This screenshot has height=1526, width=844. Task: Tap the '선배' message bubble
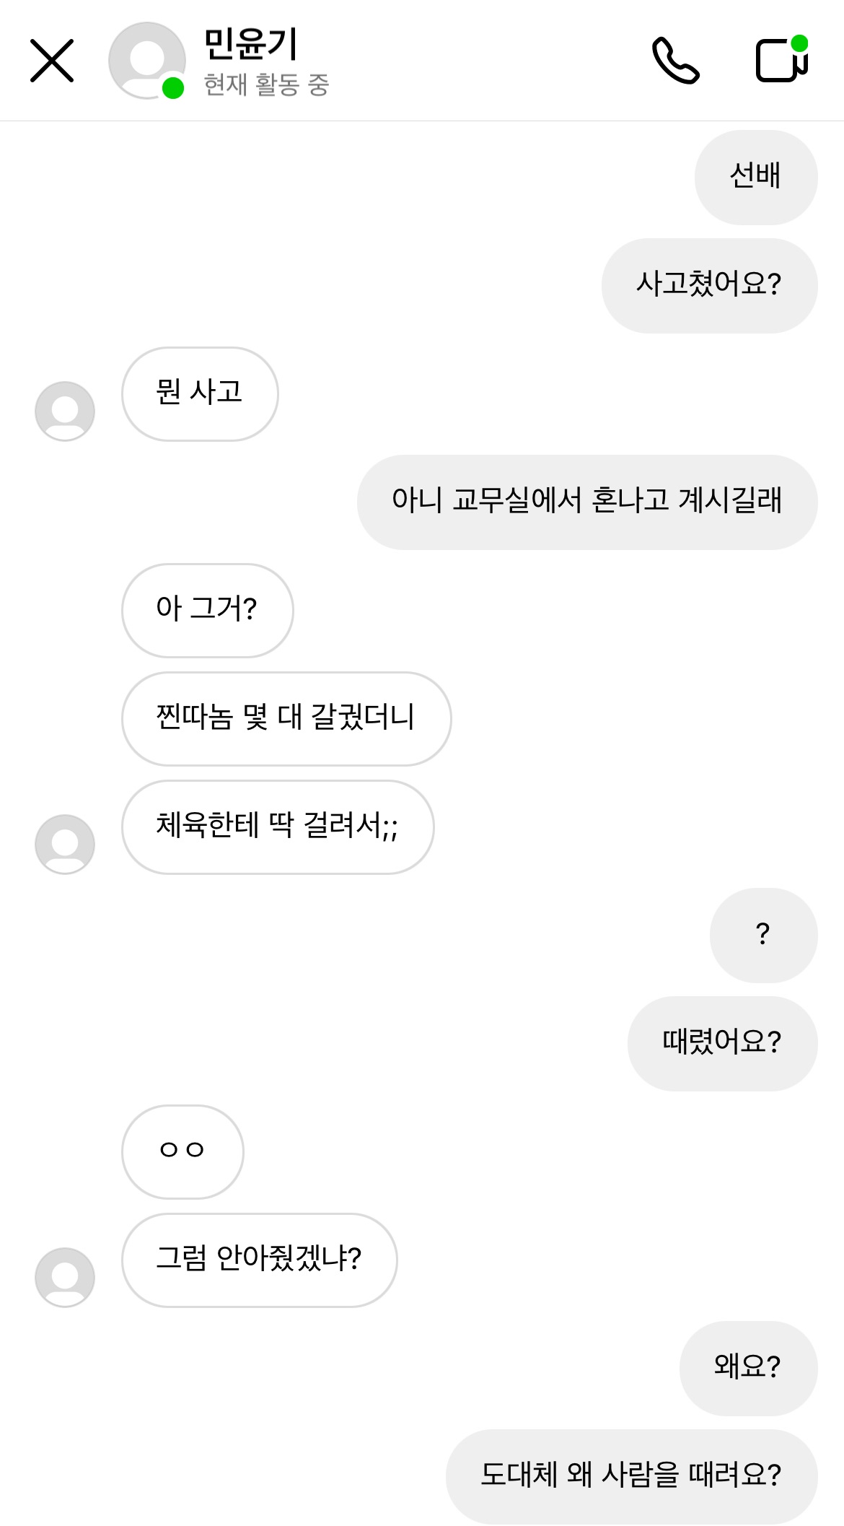point(755,177)
